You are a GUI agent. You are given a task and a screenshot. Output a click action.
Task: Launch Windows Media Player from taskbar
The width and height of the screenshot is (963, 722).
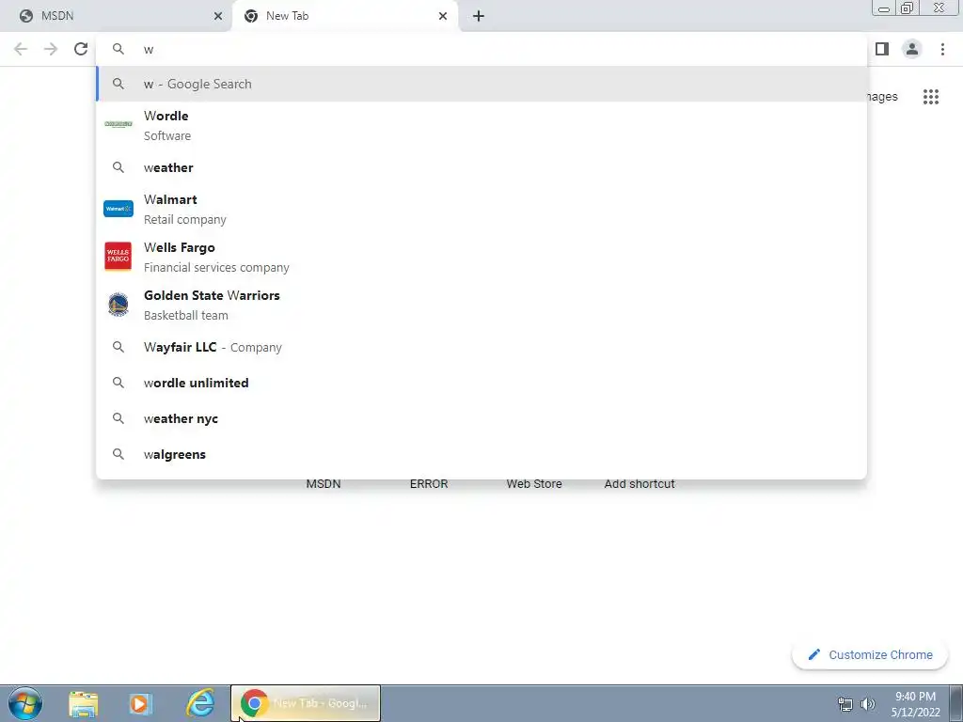140,703
